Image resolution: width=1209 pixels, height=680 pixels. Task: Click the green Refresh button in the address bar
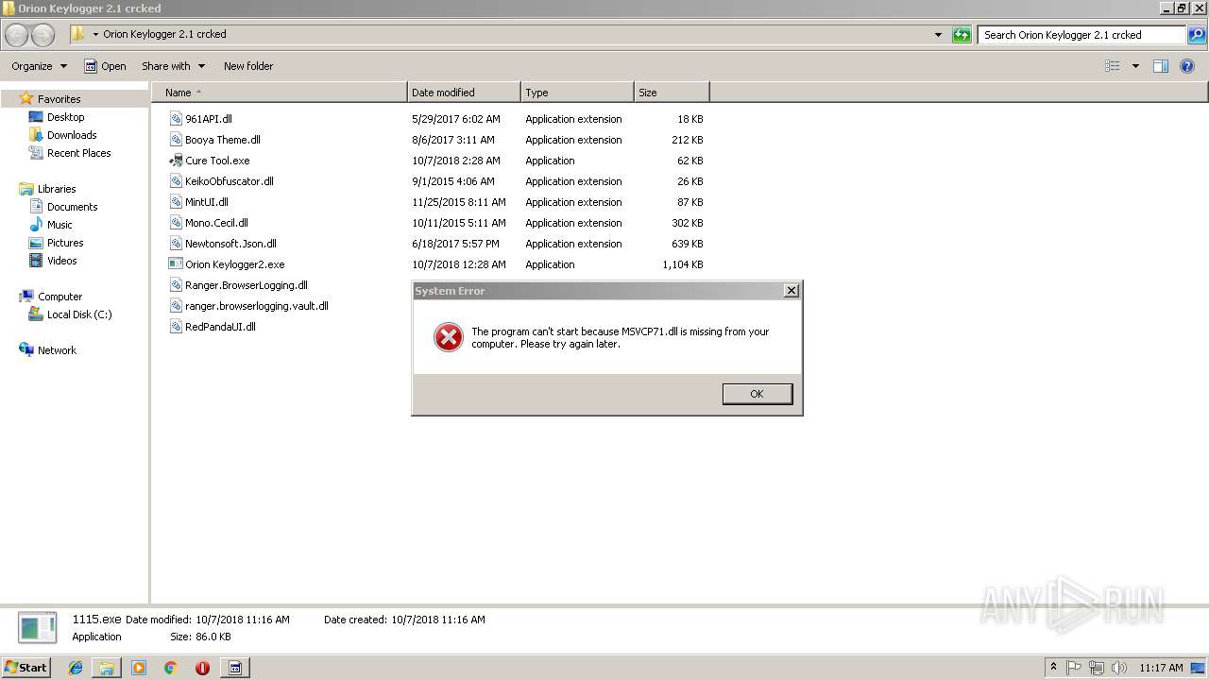(962, 35)
